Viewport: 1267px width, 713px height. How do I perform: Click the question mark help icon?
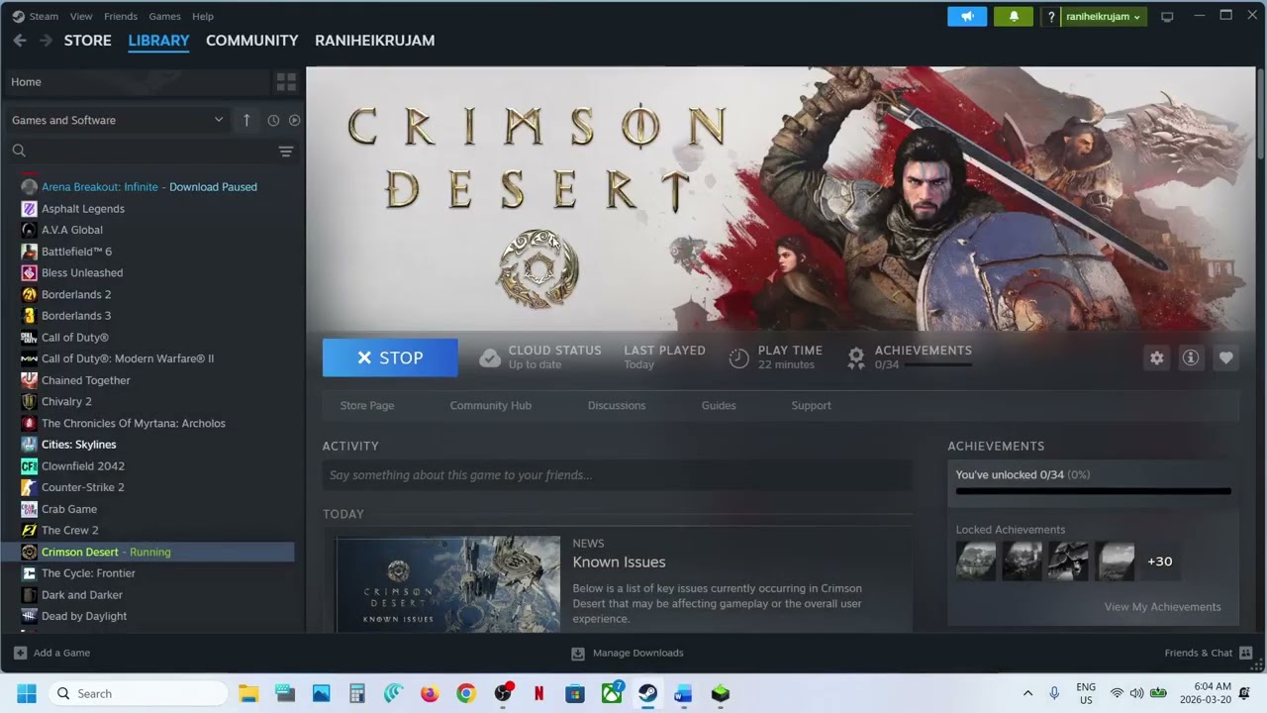[x=1051, y=17]
